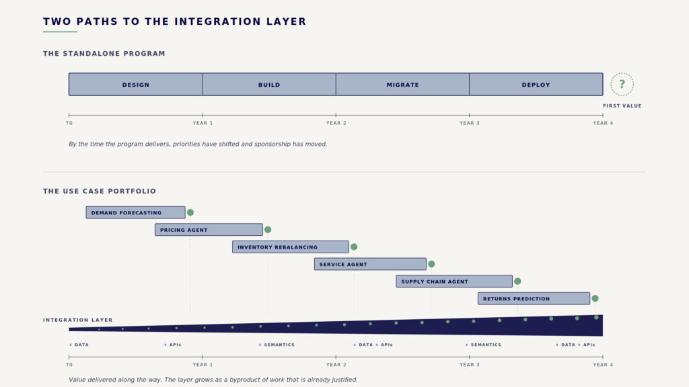Select the green dot beside Pricing Agent
This screenshot has height=387, width=689.
click(268, 230)
